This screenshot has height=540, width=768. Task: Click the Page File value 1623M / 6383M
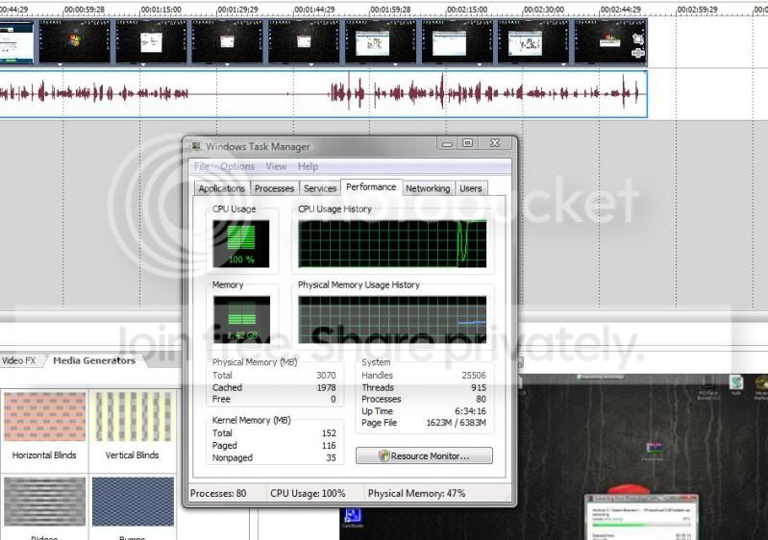click(x=456, y=423)
